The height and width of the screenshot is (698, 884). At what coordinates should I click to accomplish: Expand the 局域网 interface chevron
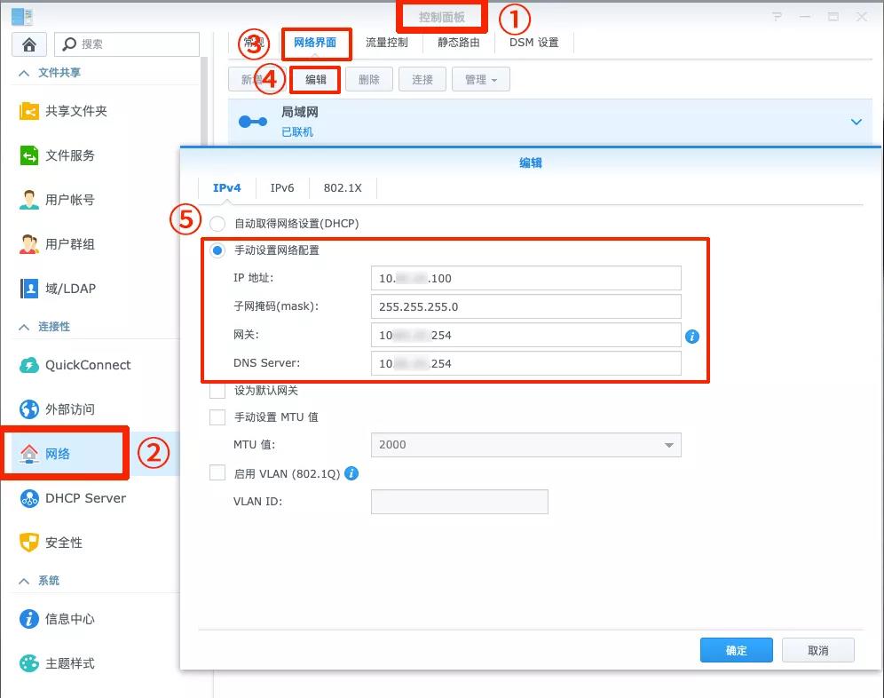856,122
